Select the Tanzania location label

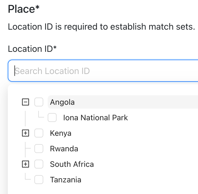tap(65, 180)
